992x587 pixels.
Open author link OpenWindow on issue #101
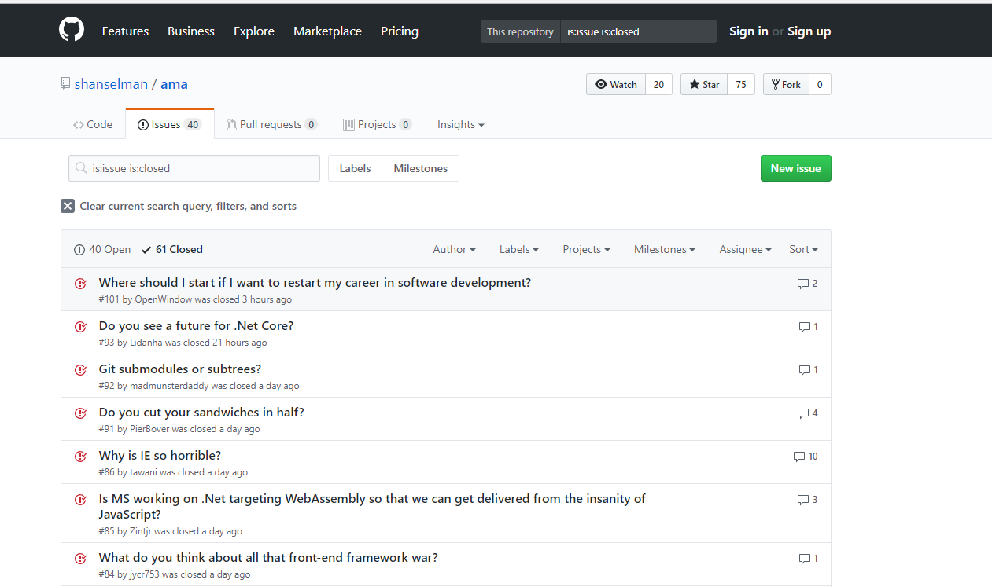(164, 299)
